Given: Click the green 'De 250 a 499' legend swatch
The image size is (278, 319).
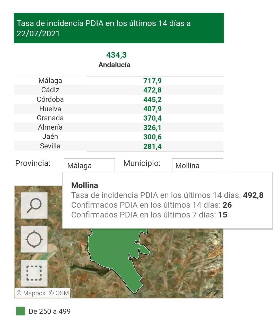Looking at the screenshot, I should pos(21,311).
